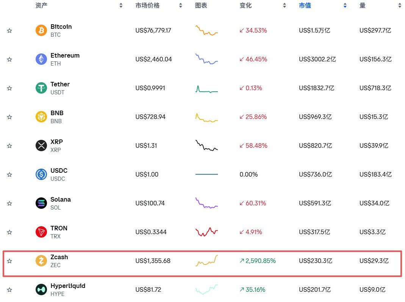Open the Zcash asset name link
The width and height of the screenshot is (405, 302).
(59, 257)
